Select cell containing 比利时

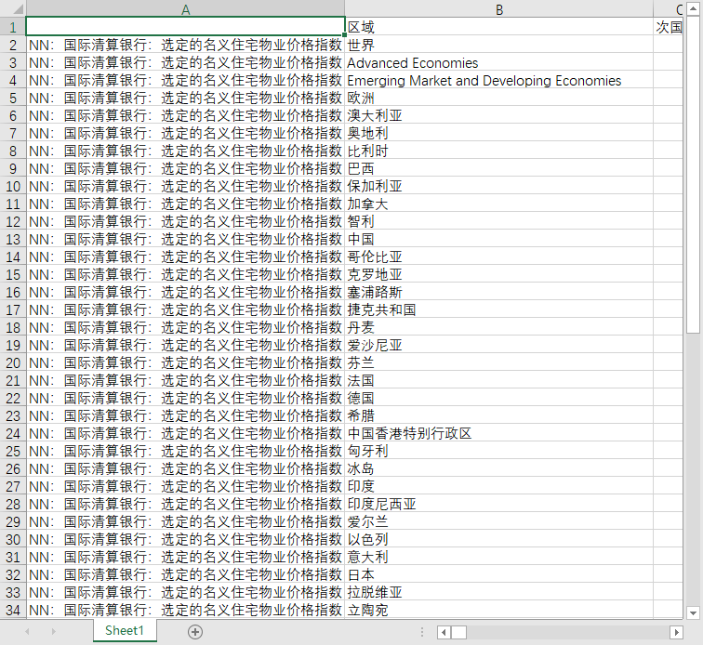pos(499,151)
